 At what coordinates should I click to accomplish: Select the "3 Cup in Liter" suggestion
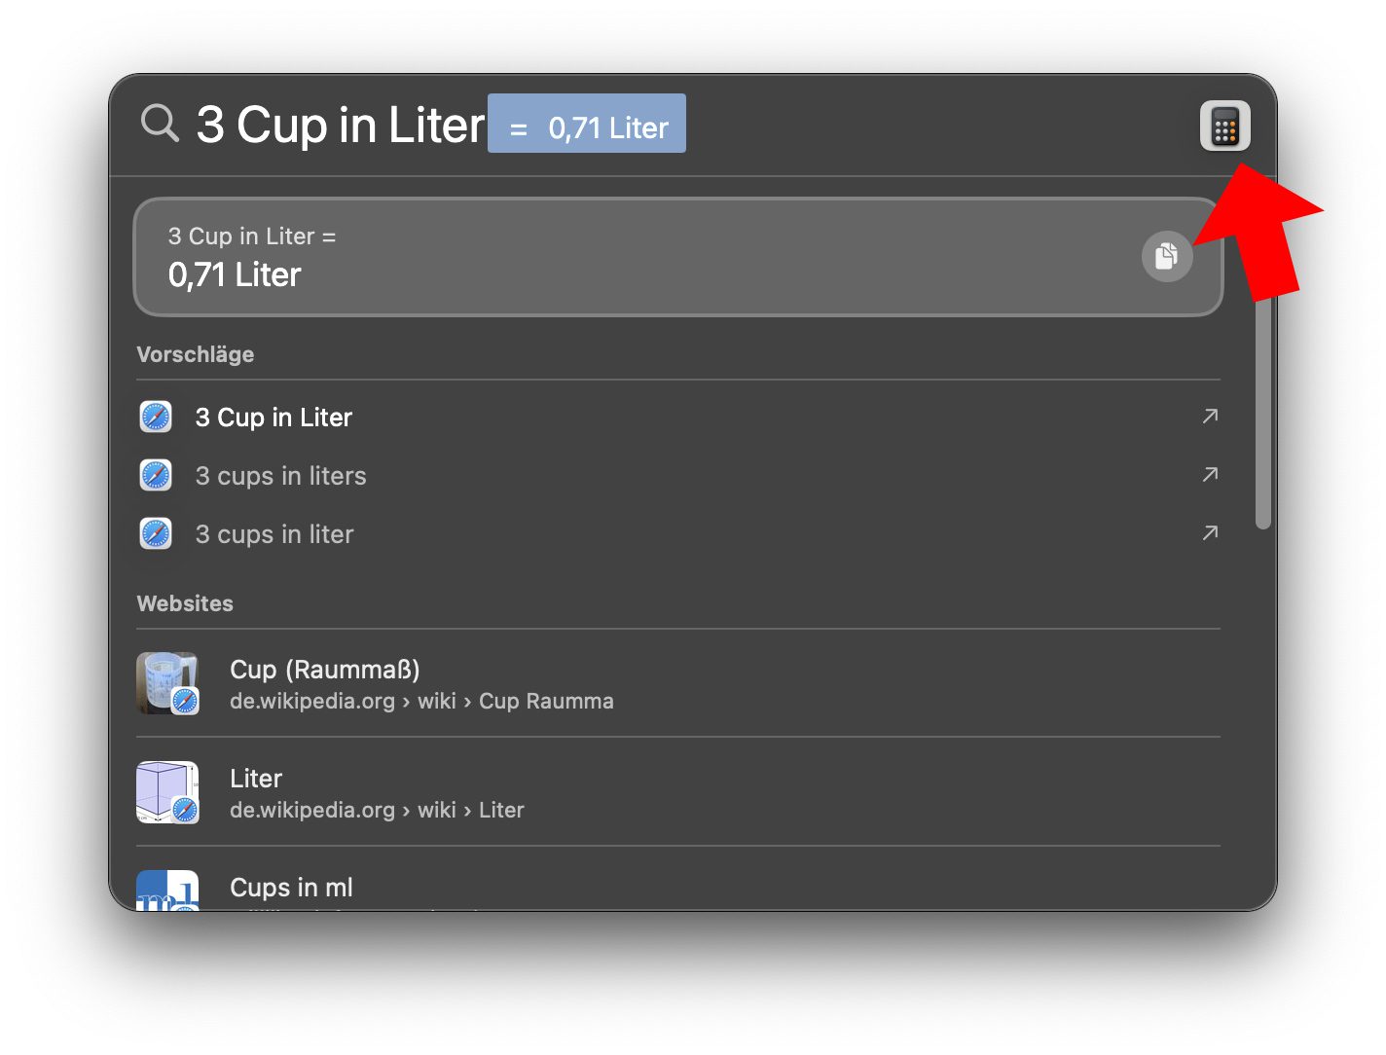pyautogui.click(x=274, y=418)
